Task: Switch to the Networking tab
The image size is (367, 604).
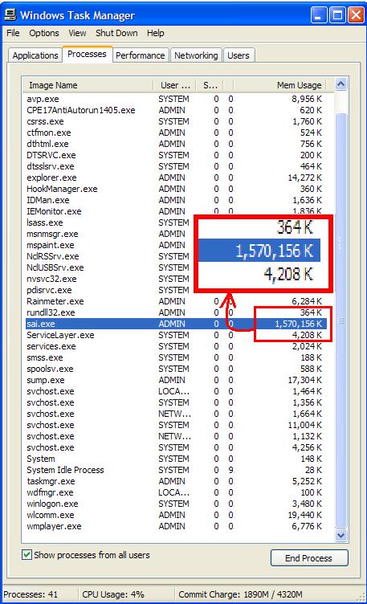Action: 196,55
